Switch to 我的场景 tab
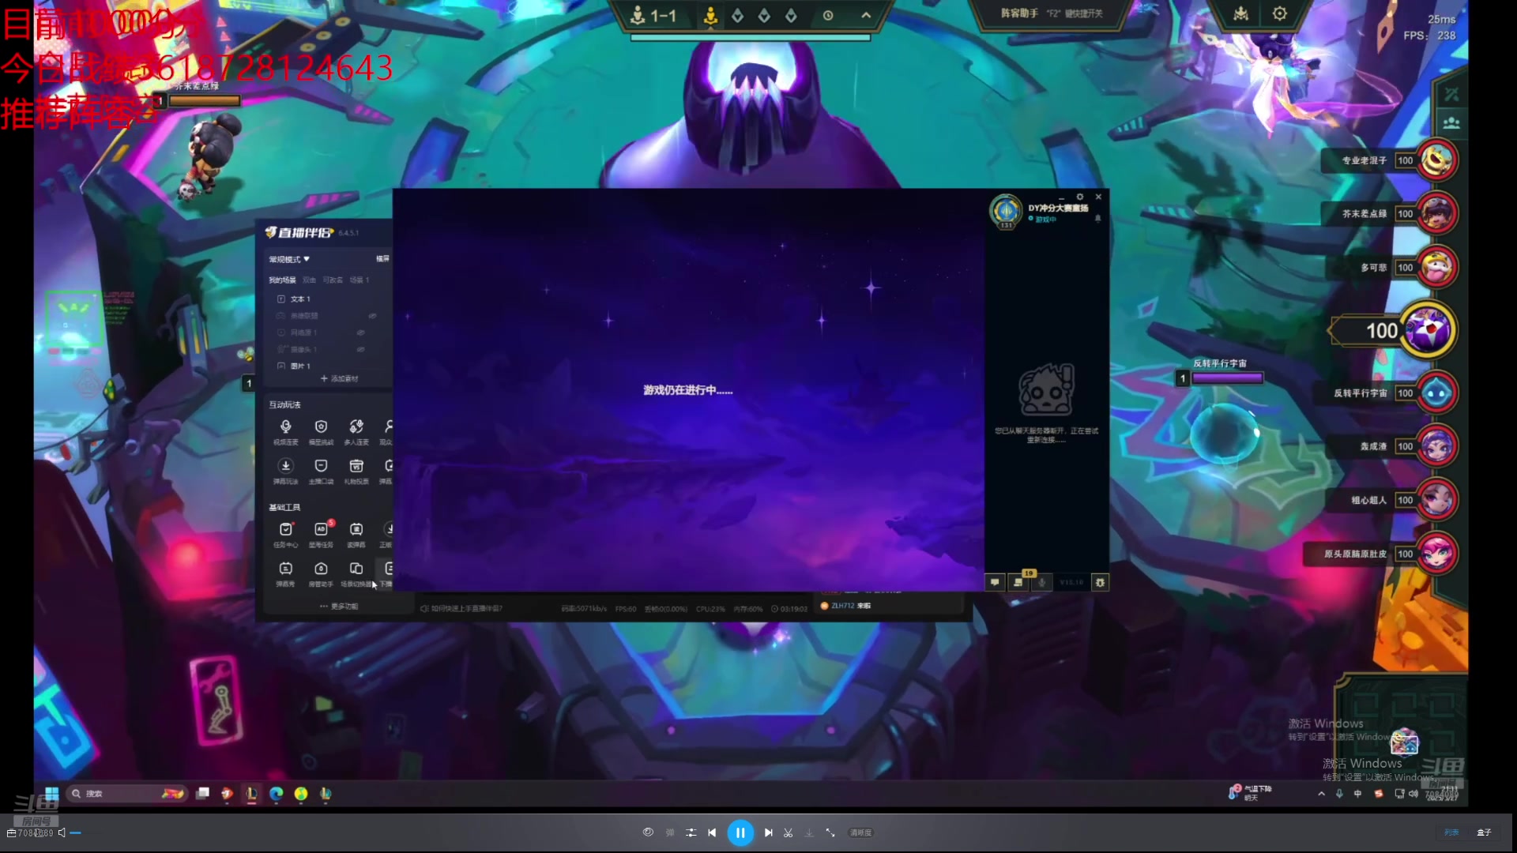This screenshot has width=1517, height=853. 282,280
